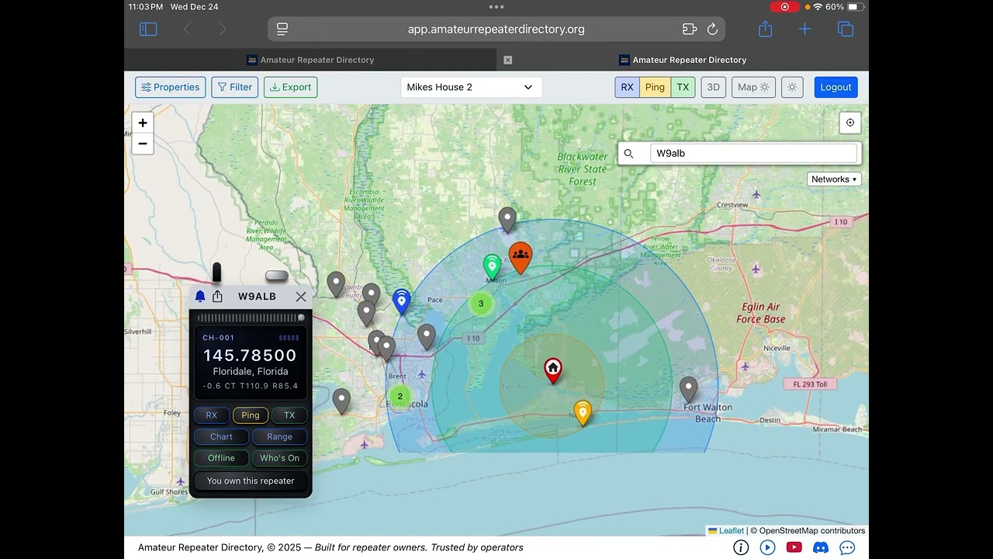Click the orange group marker near Milton

[521, 257]
